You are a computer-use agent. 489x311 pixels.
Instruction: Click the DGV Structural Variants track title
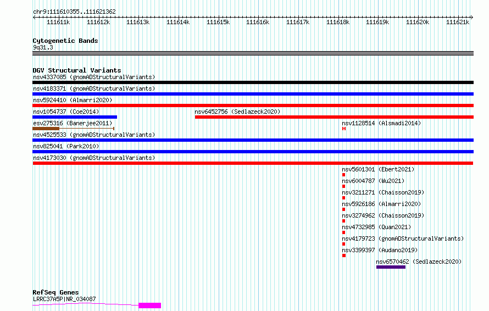point(77,70)
